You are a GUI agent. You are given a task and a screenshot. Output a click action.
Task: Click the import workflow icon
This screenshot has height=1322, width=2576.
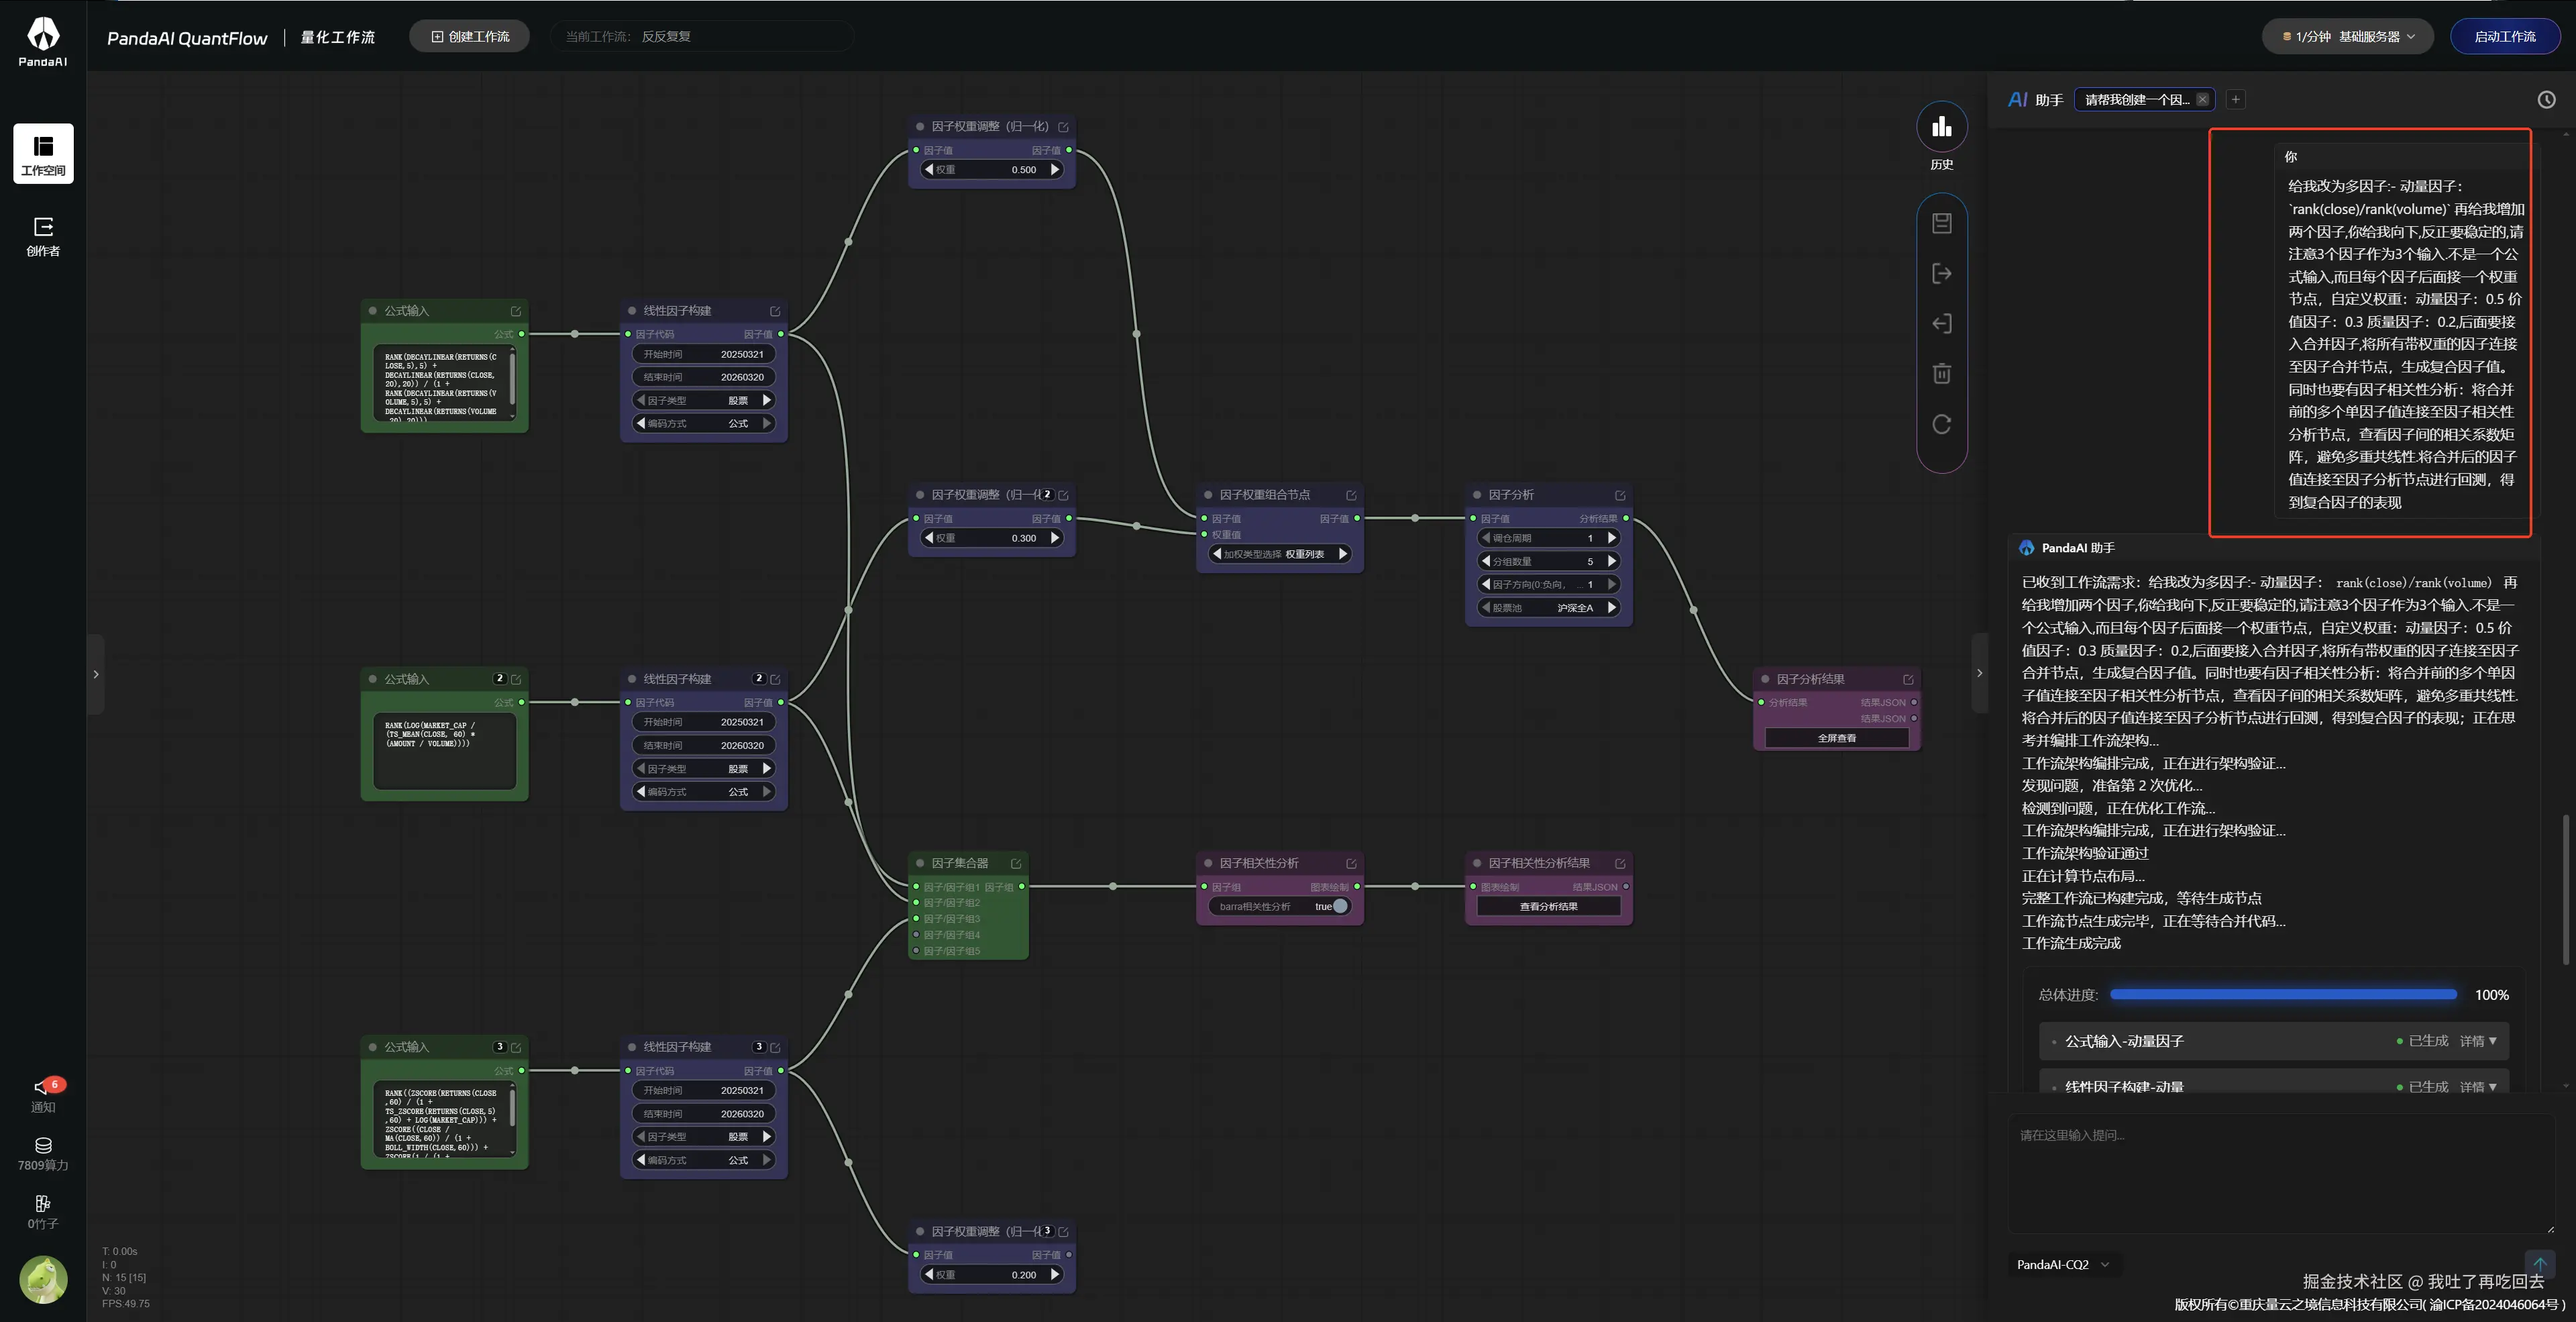(1941, 323)
